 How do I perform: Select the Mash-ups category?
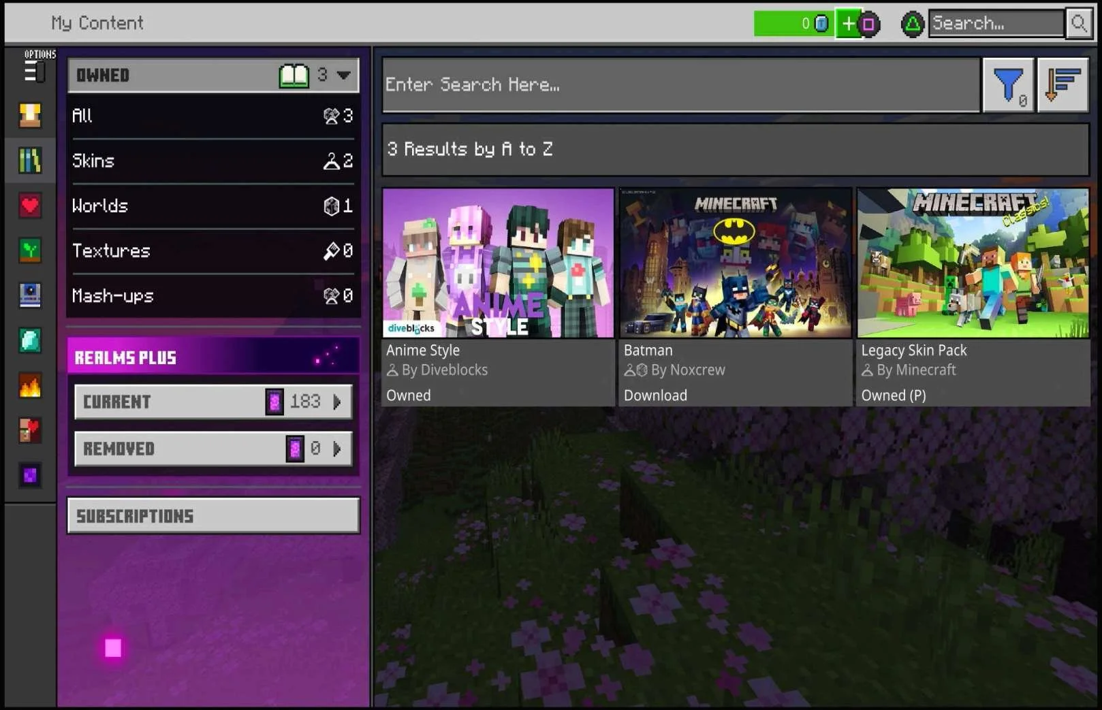[x=213, y=295]
